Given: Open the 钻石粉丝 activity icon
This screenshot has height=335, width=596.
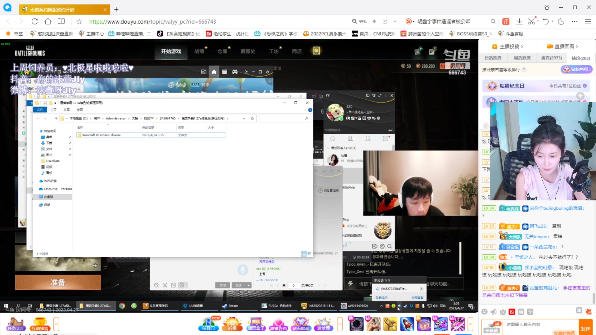Looking at the screenshot, I should click(x=301, y=324).
